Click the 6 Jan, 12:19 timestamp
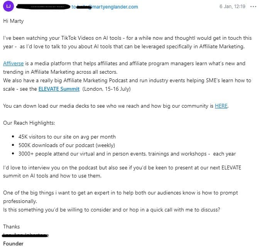The height and width of the screenshot is (247, 262). [x=232, y=7]
